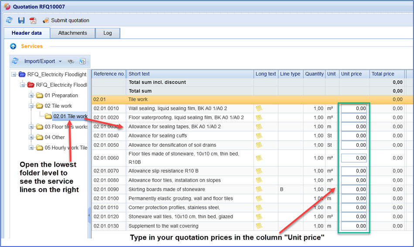Collapse the 02 Tile work folder
The height and width of the screenshot is (247, 414).
point(31,106)
